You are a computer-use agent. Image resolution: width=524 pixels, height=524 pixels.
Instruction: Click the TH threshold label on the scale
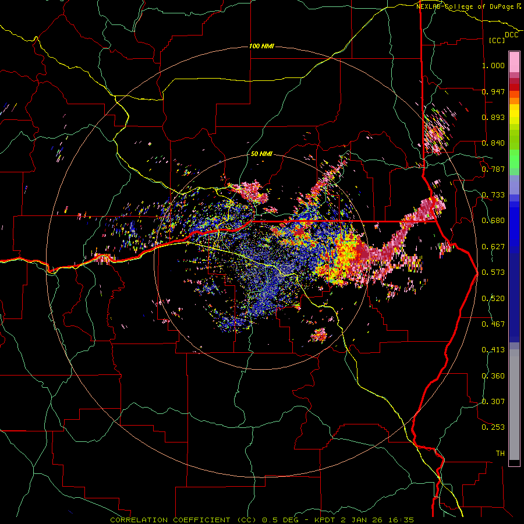[x=500, y=454]
